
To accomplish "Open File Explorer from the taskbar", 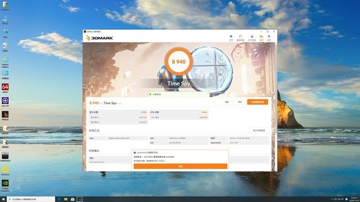I will pos(66,199).
